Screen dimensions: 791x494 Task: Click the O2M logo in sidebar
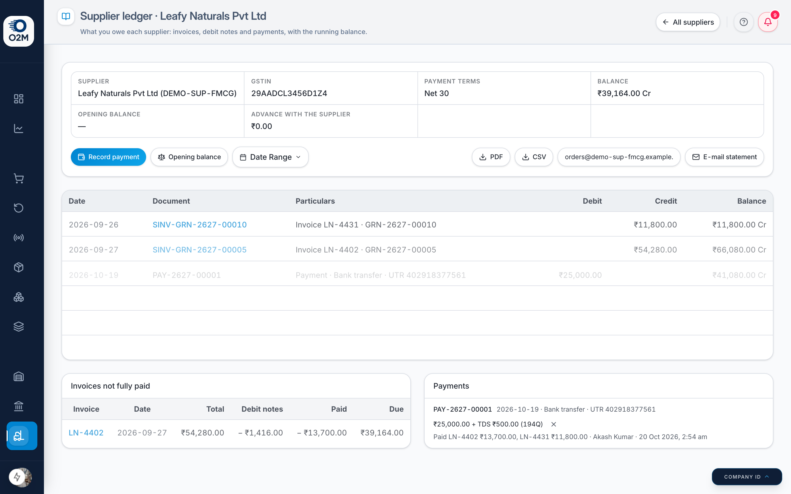pos(19,31)
